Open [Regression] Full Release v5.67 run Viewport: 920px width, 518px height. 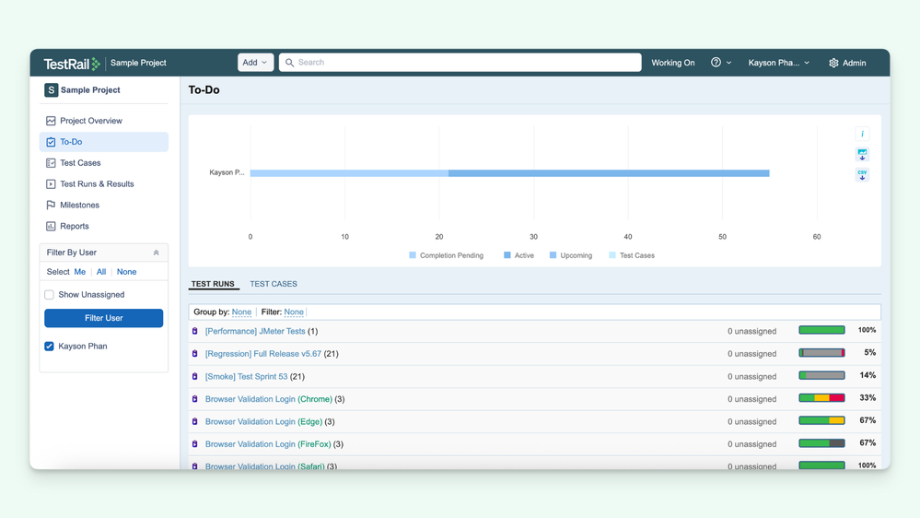[263, 354]
